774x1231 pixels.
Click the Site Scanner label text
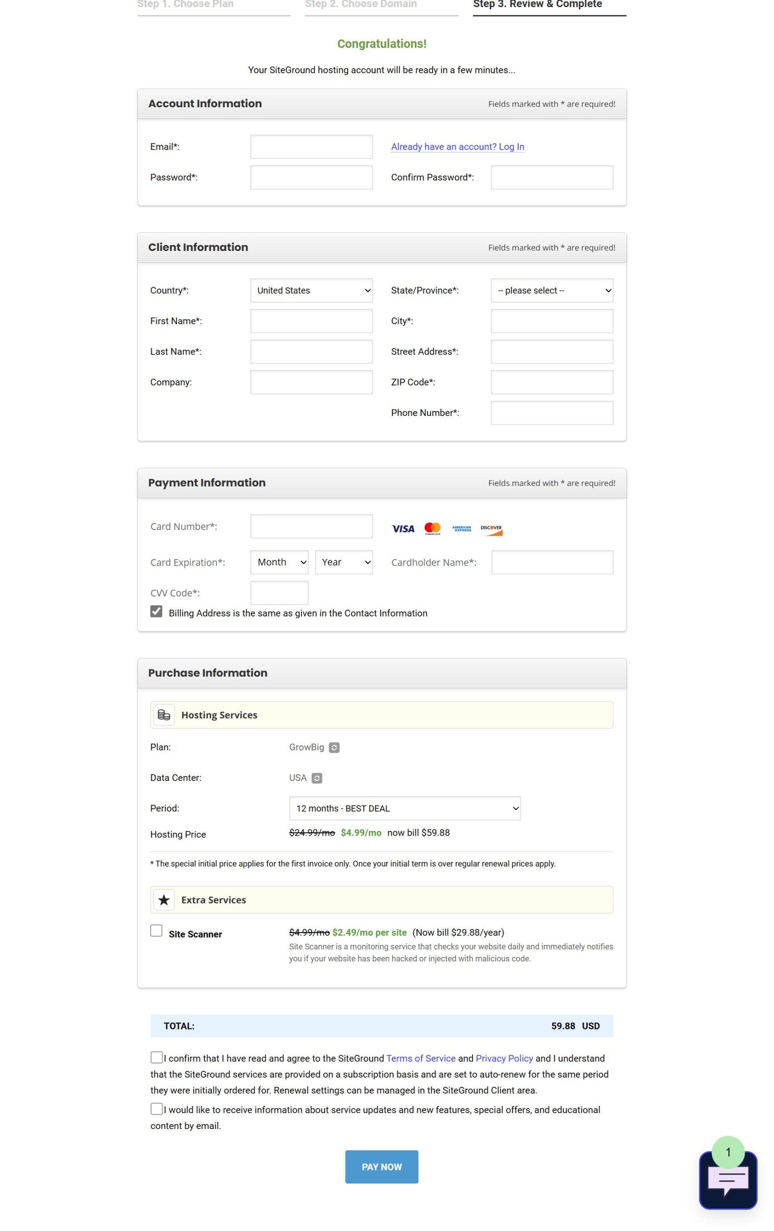point(195,934)
